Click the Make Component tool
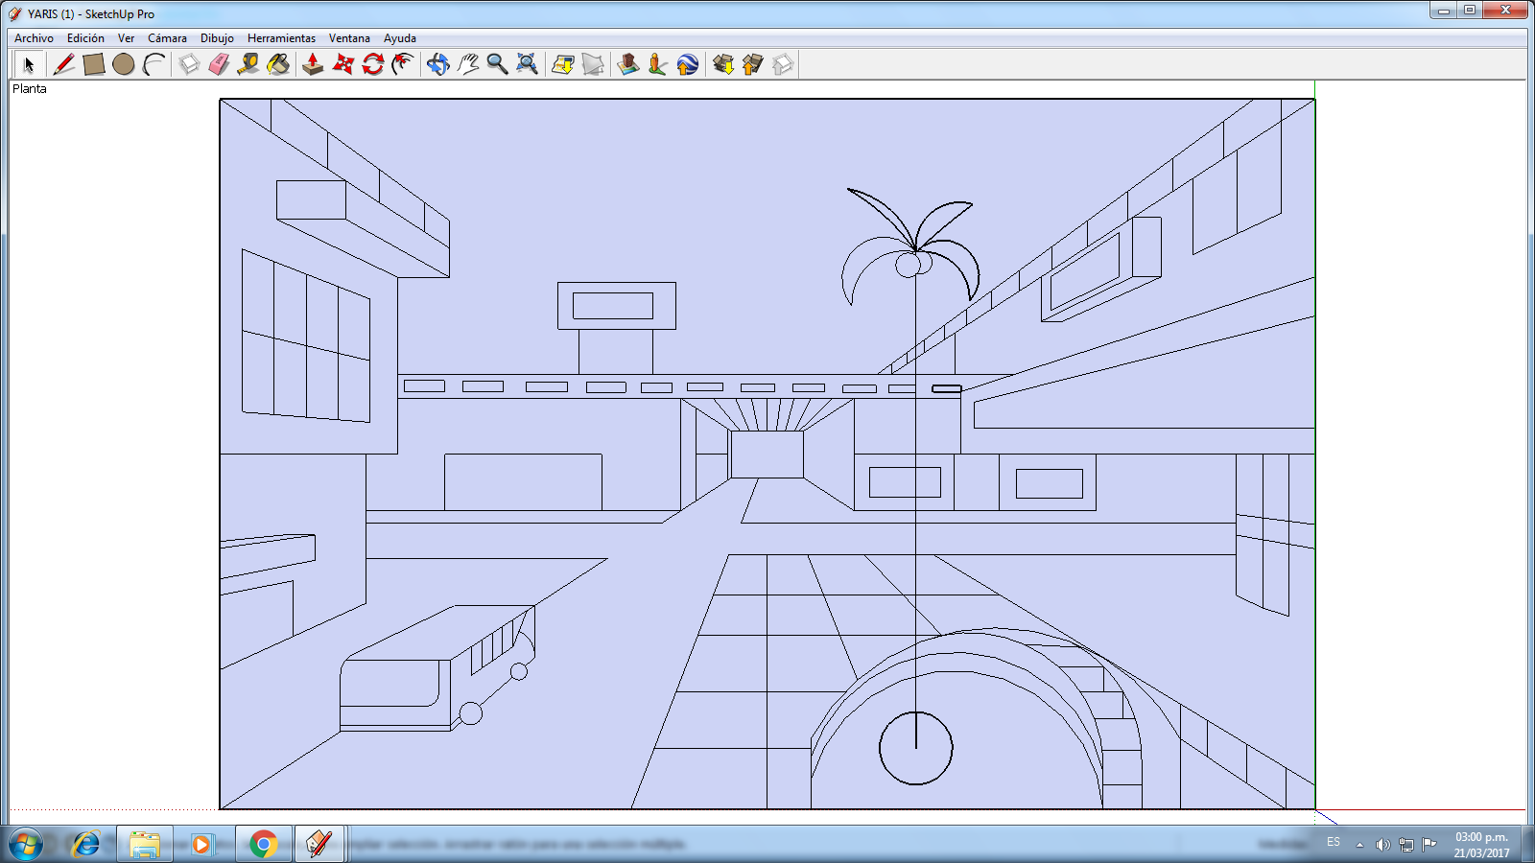The width and height of the screenshot is (1535, 863). click(x=189, y=64)
